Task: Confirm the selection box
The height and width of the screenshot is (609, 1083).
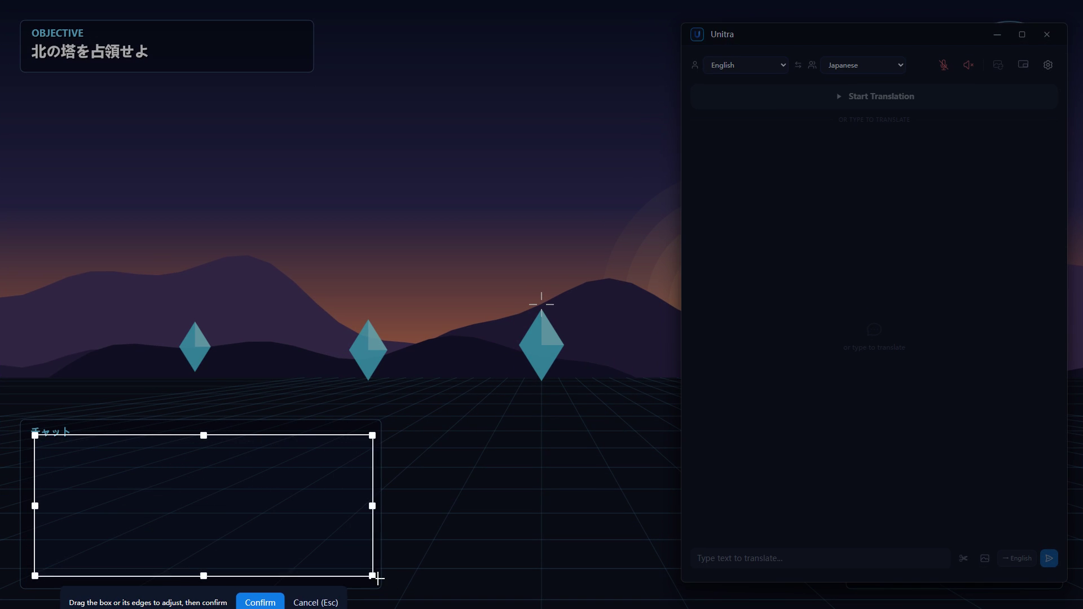Action: (x=260, y=602)
